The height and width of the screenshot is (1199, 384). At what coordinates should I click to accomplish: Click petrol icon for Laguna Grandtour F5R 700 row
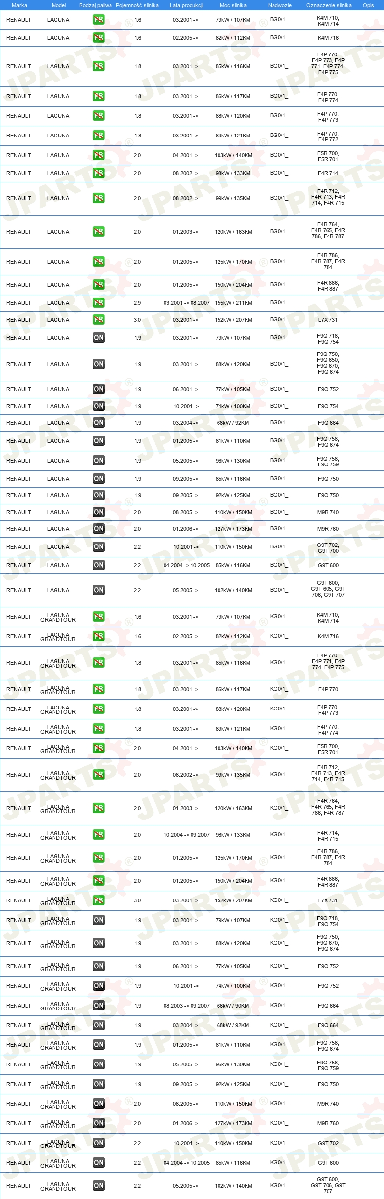[x=99, y=748]
